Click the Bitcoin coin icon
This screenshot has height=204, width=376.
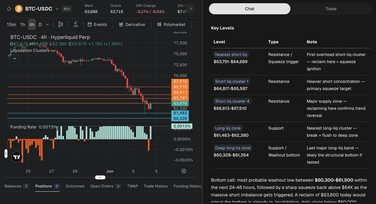click(19, 9)
